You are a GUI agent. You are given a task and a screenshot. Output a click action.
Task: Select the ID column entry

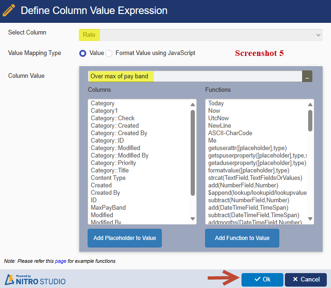[x=94, y=200]
